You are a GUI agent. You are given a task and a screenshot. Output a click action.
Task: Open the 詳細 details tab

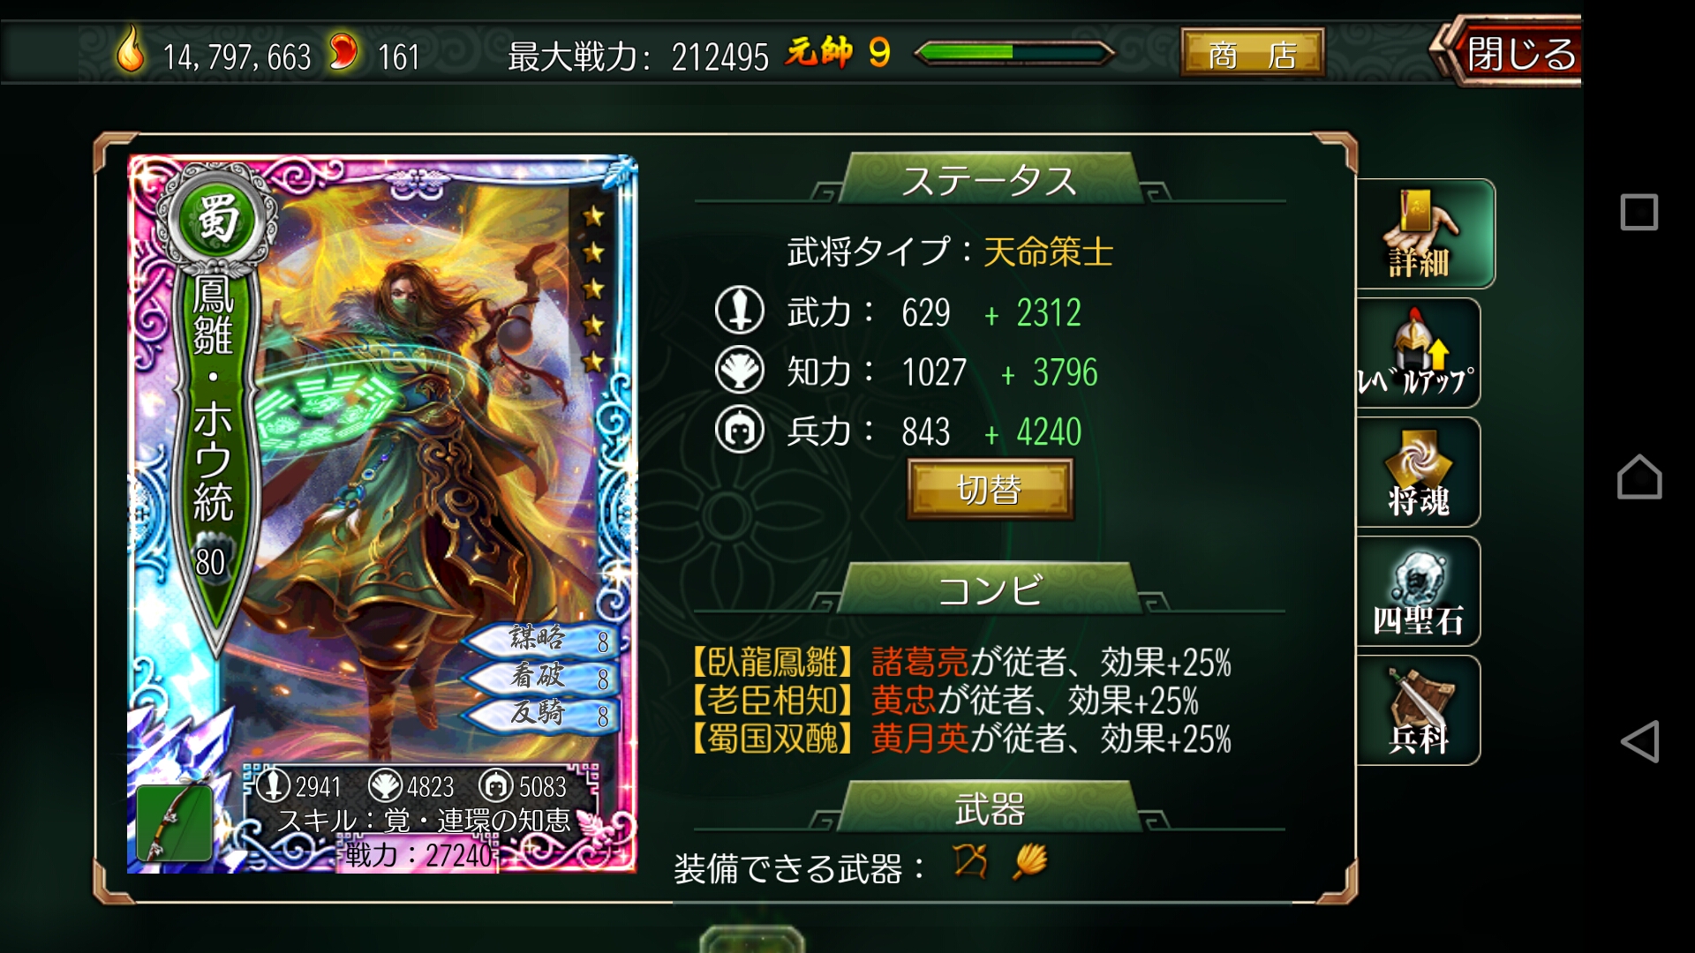coord(1424,234)
